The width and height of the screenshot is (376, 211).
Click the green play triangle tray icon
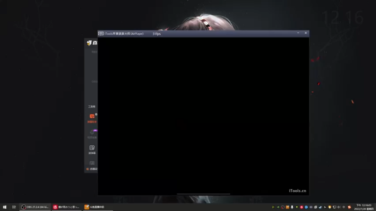[274, 207]
